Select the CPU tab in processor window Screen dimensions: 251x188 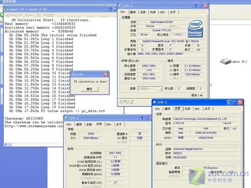[x=122, y=12]
